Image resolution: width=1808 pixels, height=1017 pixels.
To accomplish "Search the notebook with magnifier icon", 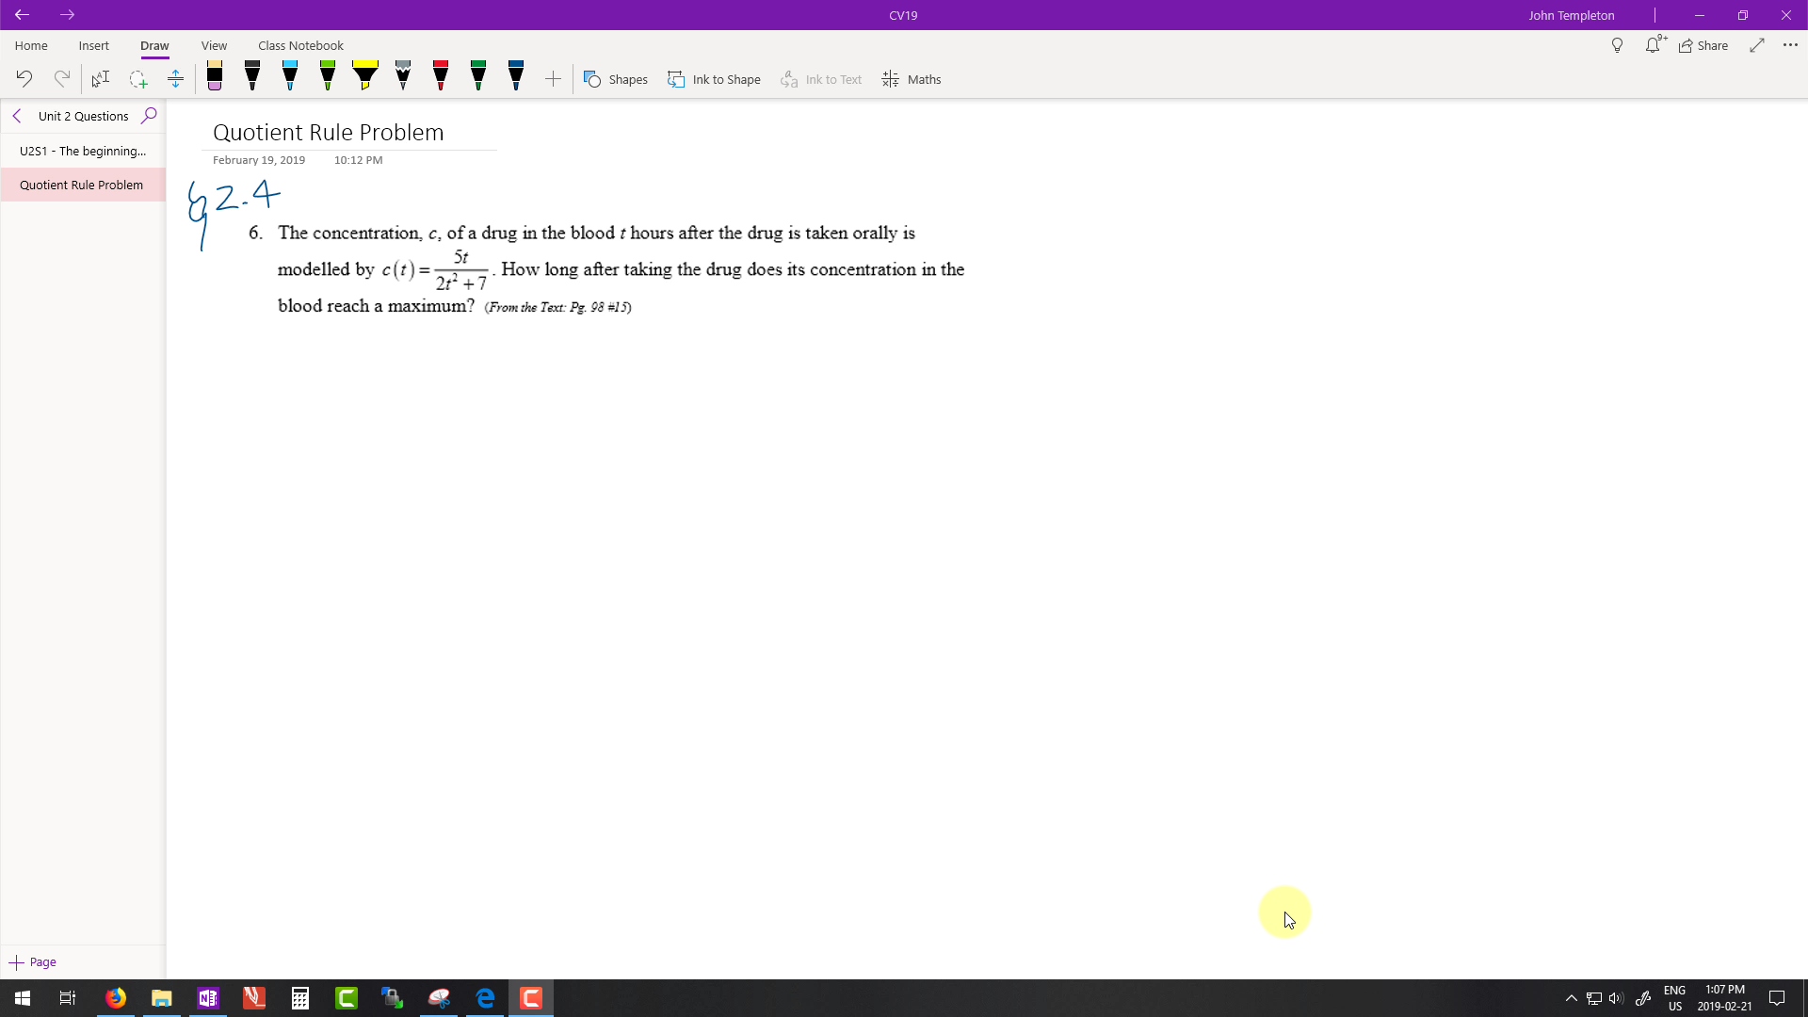I will coord(149,116).
